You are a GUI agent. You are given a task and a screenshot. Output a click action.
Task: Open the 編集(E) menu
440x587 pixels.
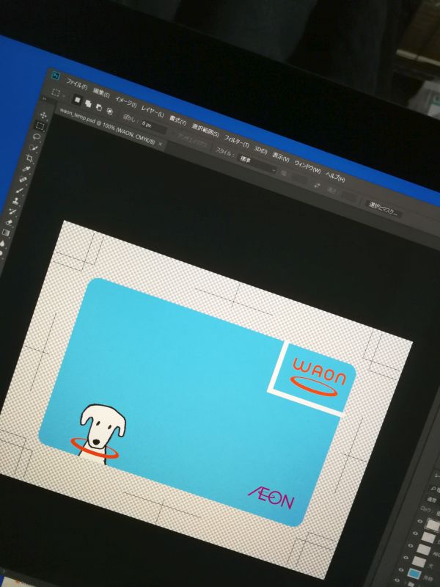pyautogui.click(x=101, y=92)
